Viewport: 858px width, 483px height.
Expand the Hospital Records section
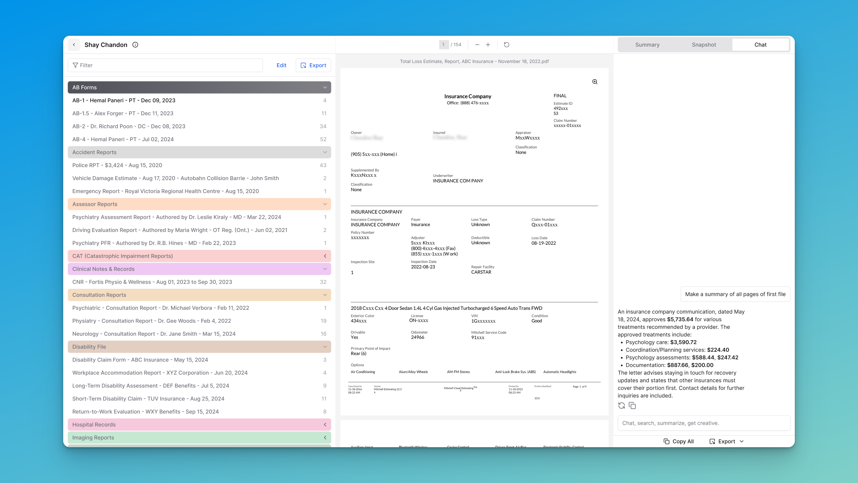click(325, 425)
